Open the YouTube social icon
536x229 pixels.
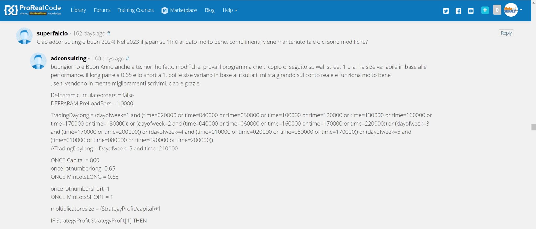[471, 11]
